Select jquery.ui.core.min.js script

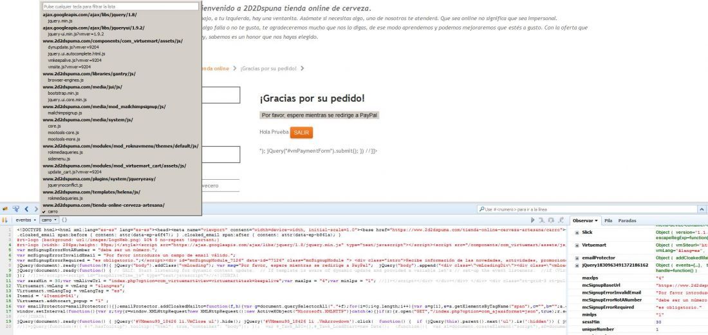point(67,99)
